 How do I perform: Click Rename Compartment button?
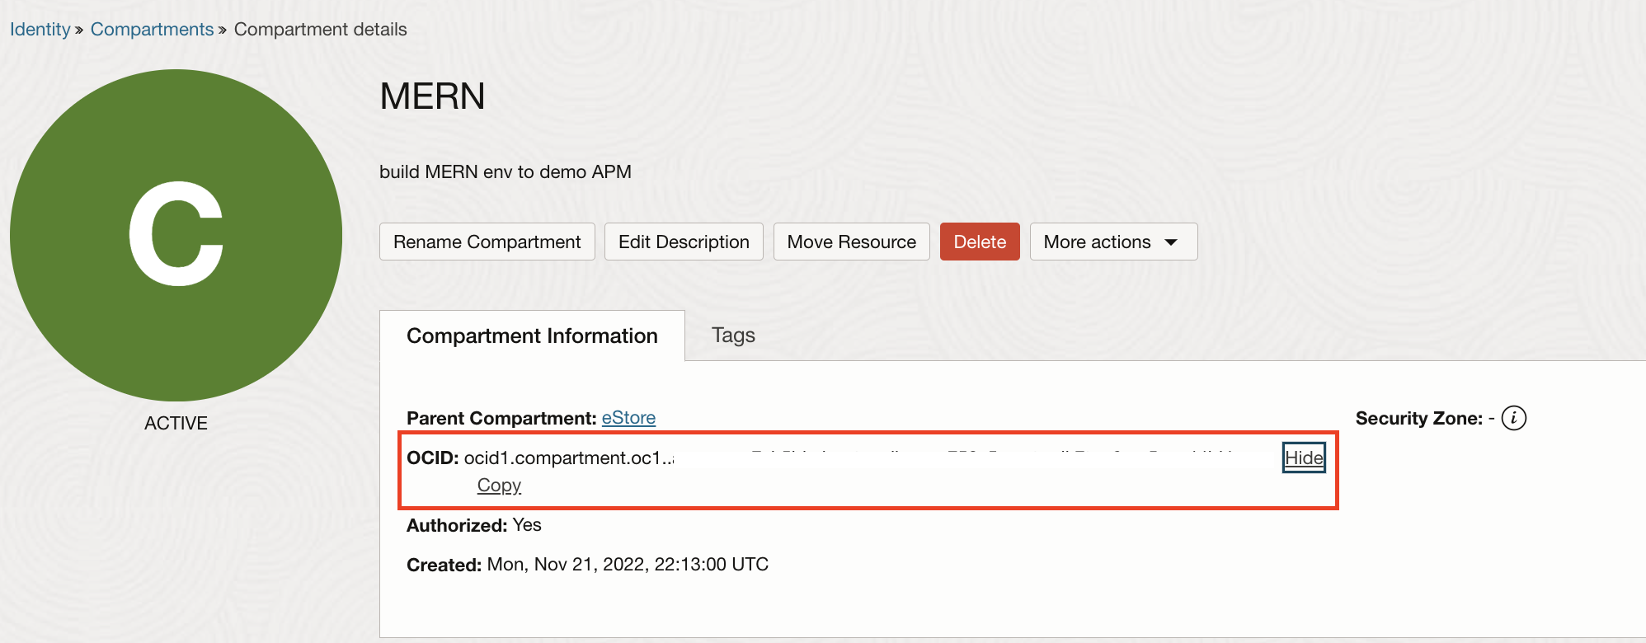487,242
